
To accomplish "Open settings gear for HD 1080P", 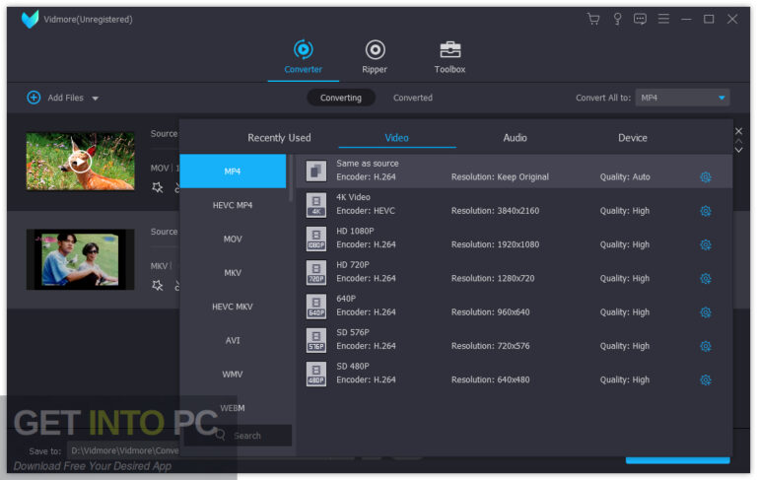I will pos(706,244).
